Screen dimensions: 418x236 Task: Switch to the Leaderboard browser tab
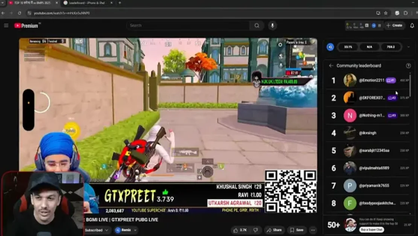pos(87,3)
